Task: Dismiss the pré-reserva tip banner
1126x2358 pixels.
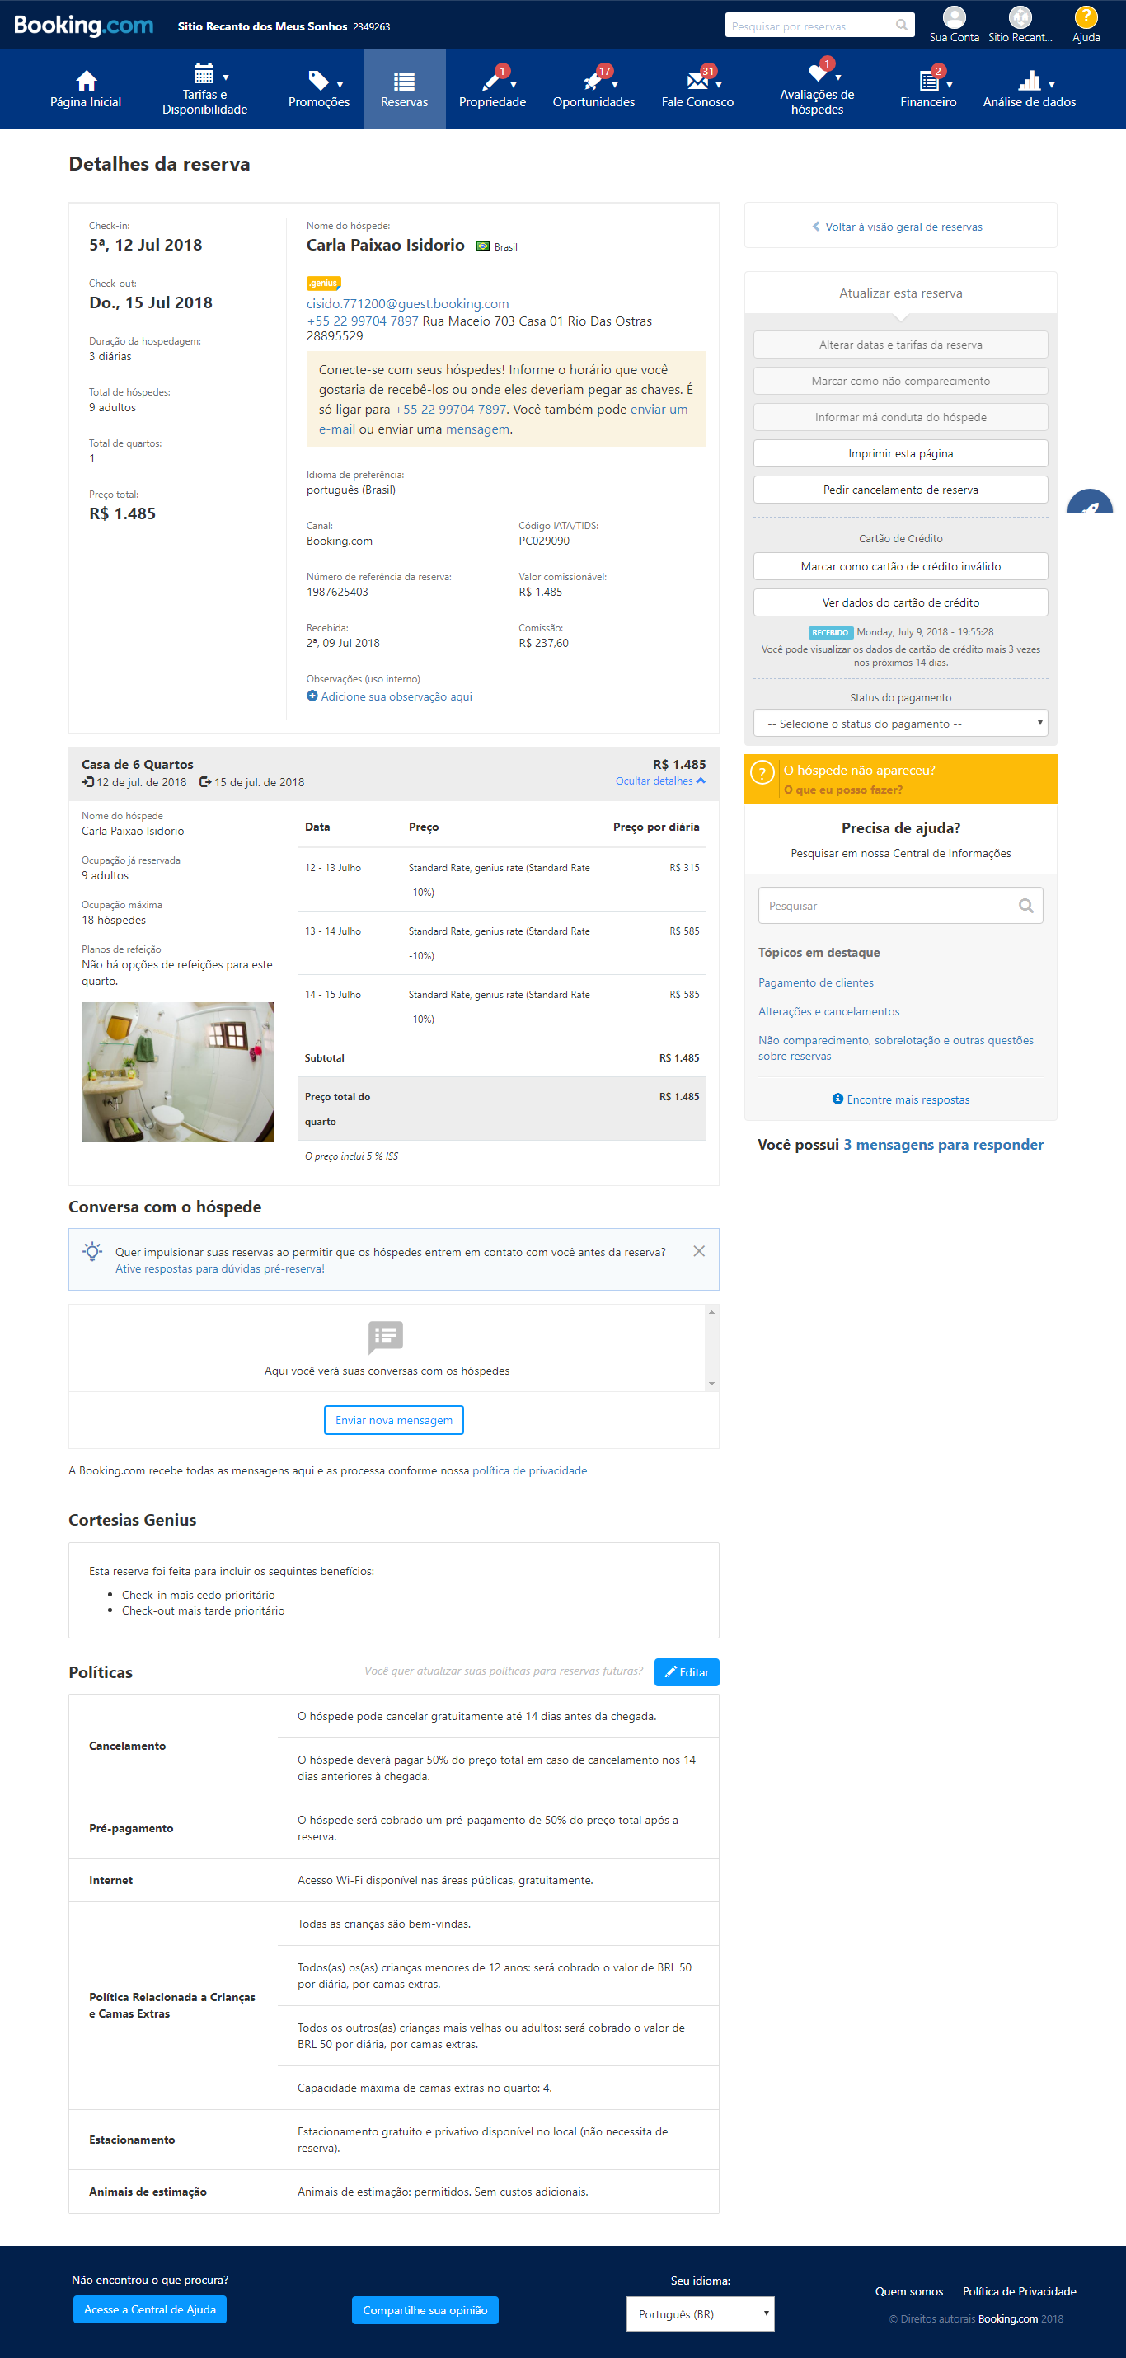Action: click(698, 1250)
